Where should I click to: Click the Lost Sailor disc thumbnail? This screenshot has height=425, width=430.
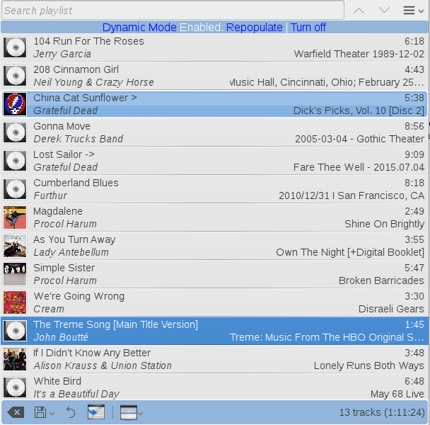coord(15,161)
